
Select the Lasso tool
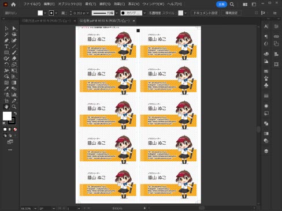(14, 35)
